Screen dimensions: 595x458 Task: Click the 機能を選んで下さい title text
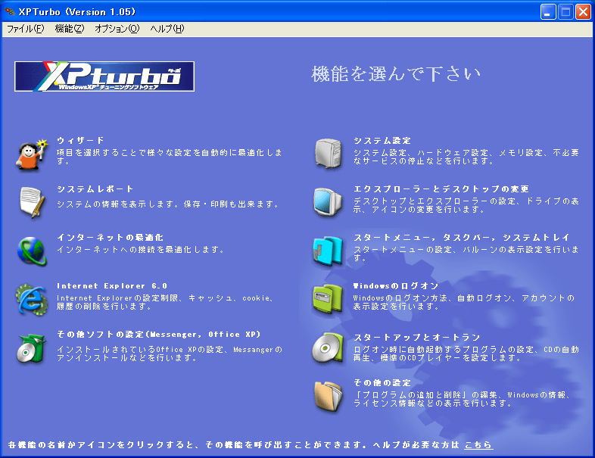[396, 73]
